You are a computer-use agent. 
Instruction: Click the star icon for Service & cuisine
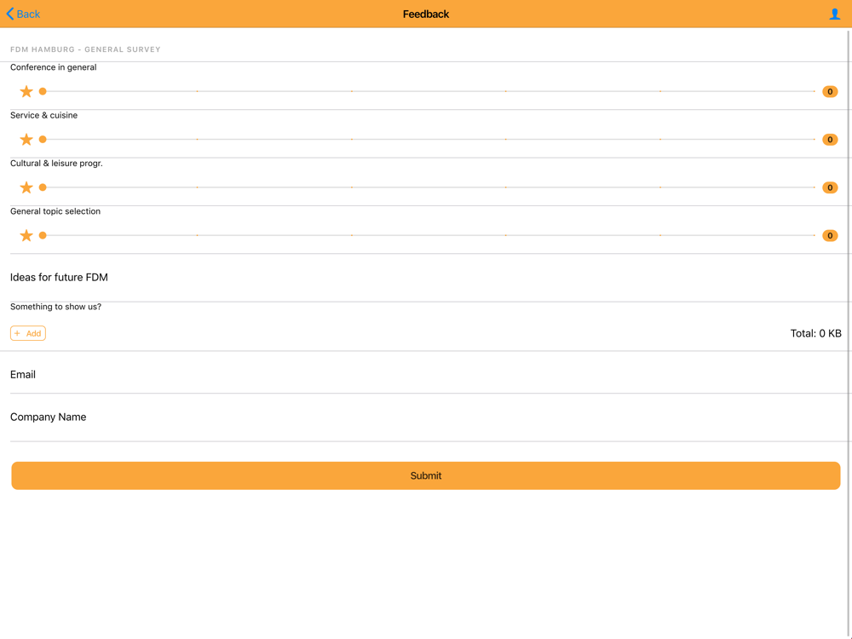(x=26, y=140)
